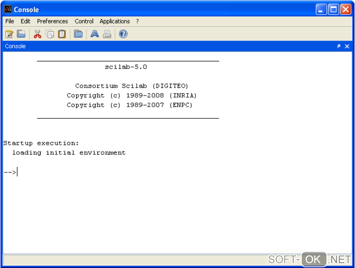Open help browser with question mark icon

click(123, 34)
